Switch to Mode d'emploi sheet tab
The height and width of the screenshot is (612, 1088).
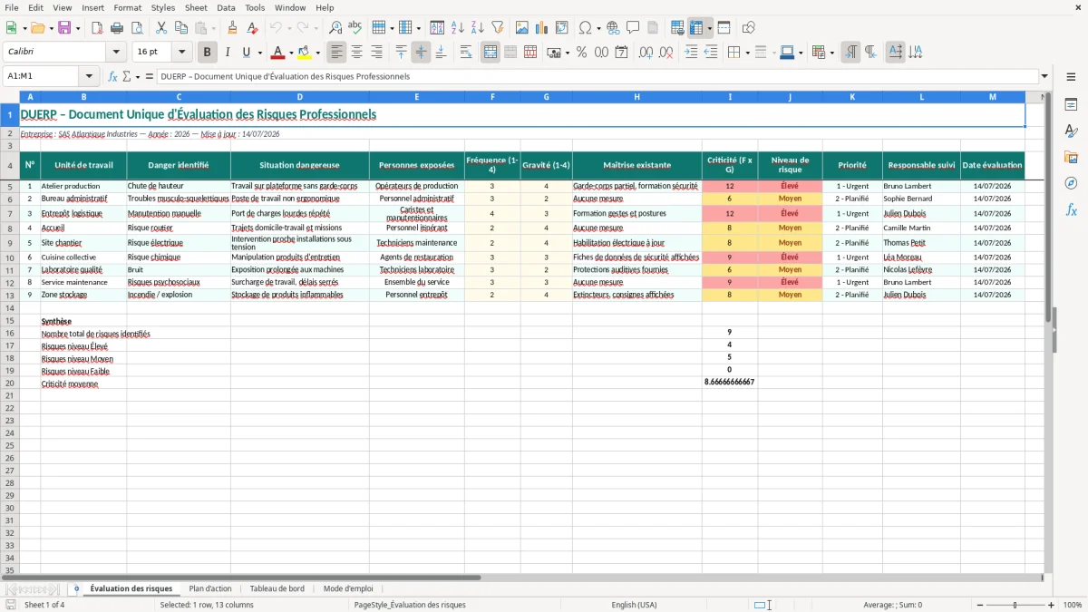(348, 588)
